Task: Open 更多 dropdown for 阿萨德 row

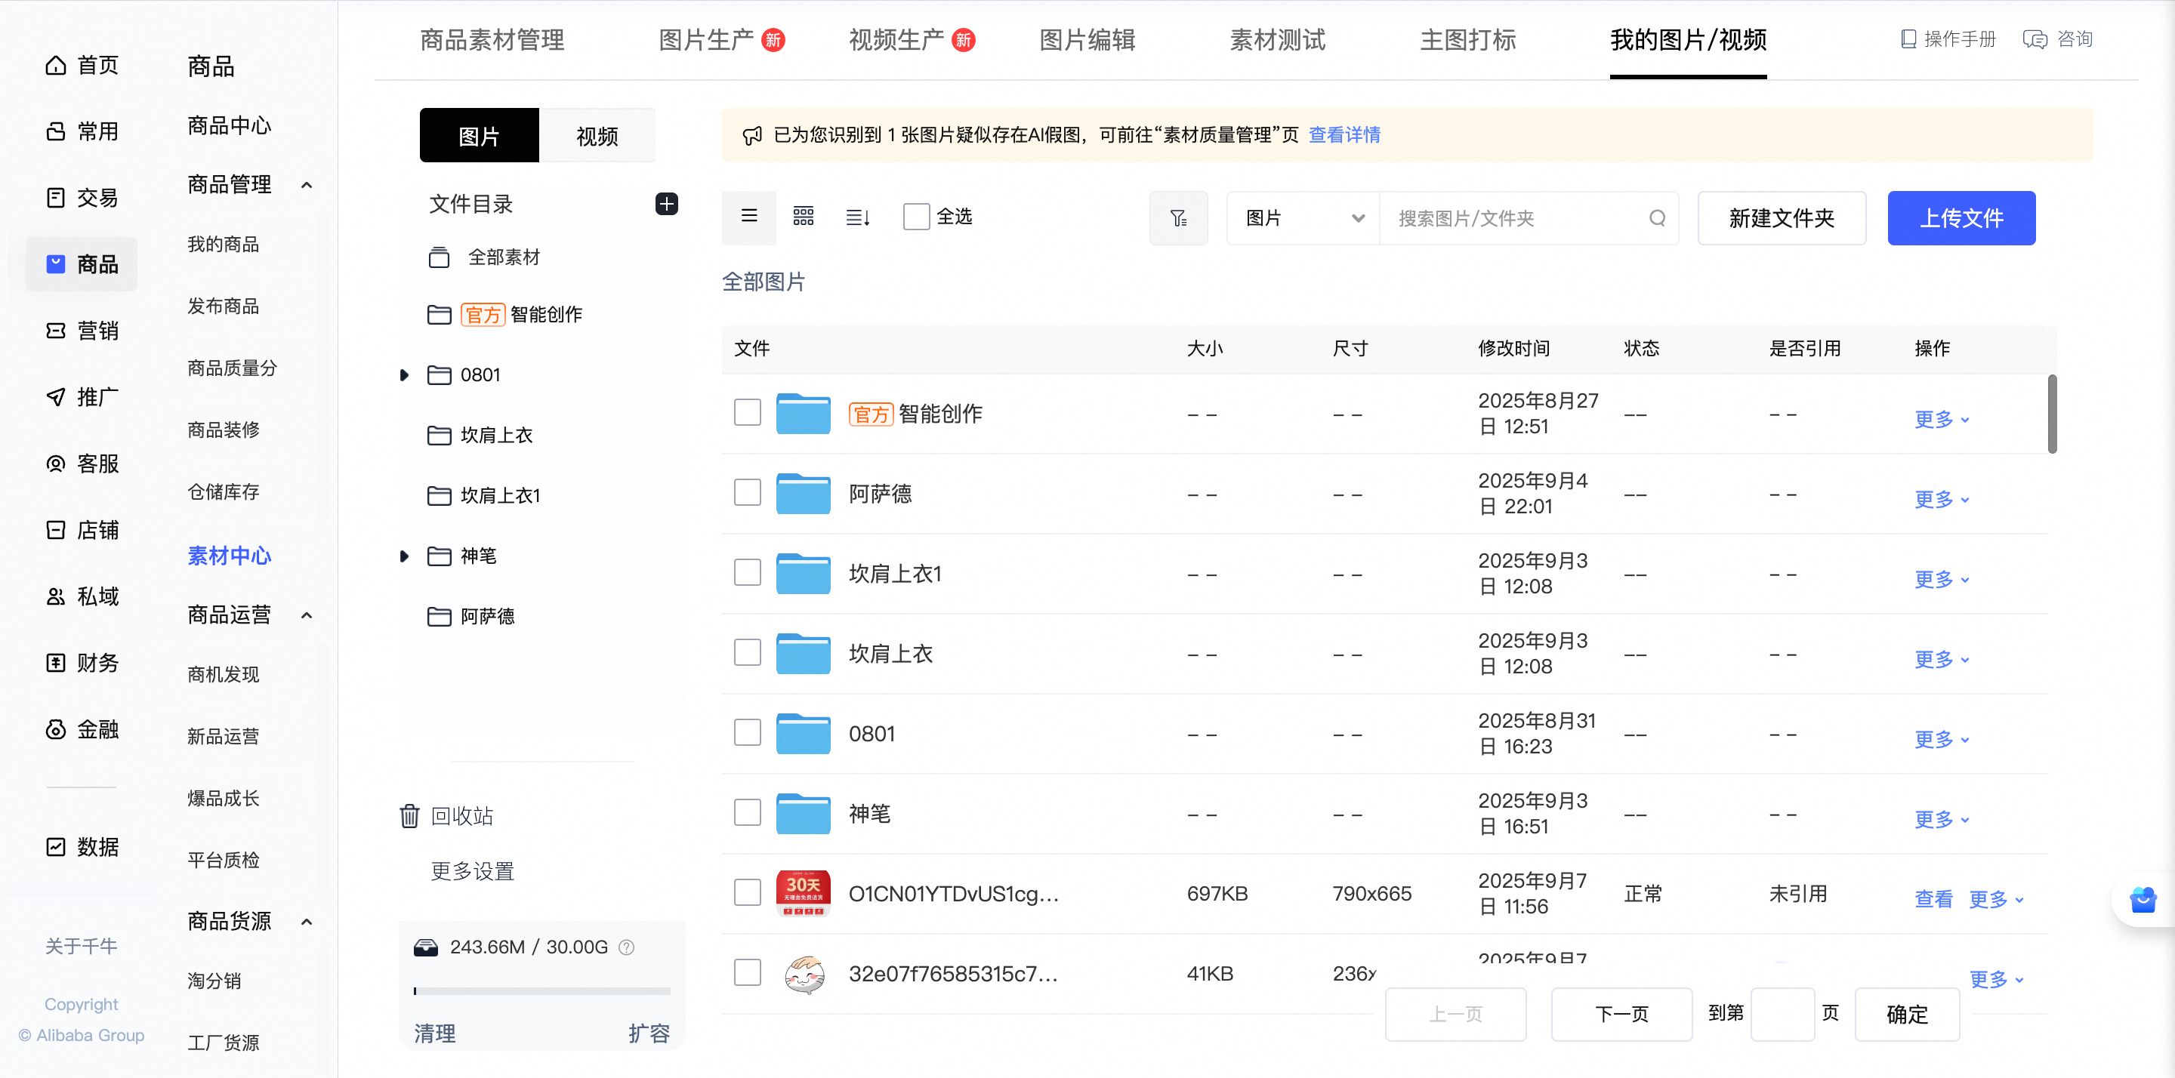Action: [x=1941, y=499]
